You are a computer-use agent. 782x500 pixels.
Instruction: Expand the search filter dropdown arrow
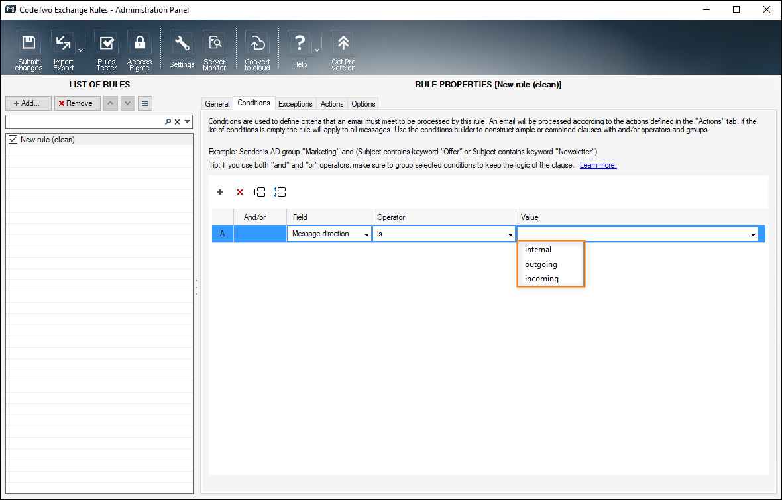(x=187, y=122)
